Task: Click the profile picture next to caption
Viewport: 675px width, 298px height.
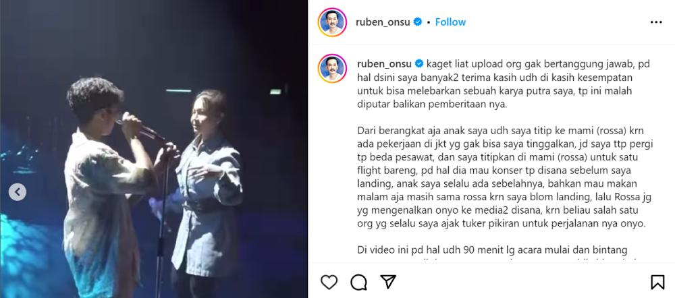Action: coord(332,68)
